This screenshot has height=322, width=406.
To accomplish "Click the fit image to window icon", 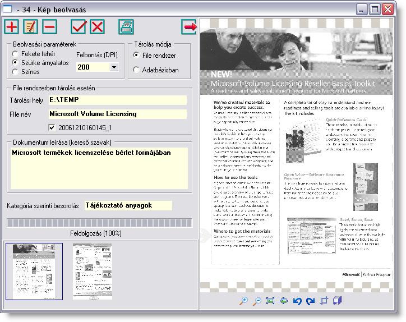I will [270, 301].
